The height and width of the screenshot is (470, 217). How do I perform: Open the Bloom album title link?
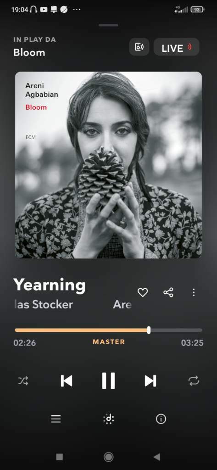(x=29, y=53)
